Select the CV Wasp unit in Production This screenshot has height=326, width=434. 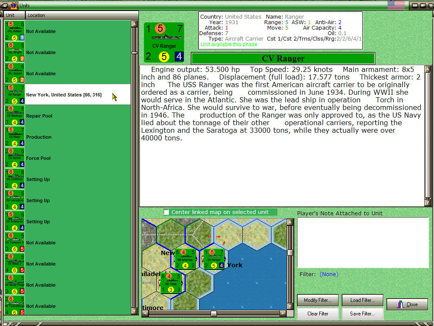coord(15,137)
